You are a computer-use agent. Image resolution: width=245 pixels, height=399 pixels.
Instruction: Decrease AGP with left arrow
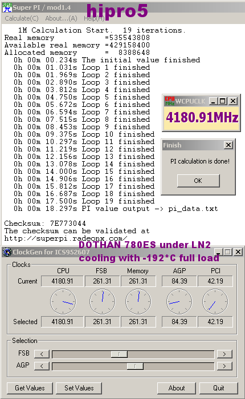point(42,366)
